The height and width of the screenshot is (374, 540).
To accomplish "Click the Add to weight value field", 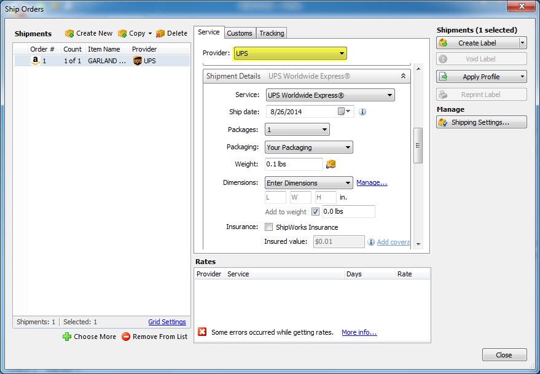I will 348,211.
